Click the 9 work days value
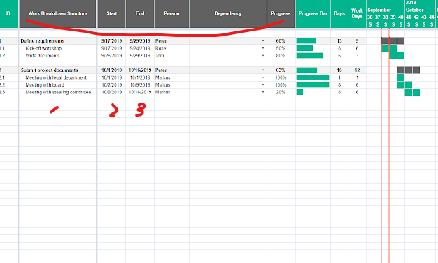This screenshot has width=438, height=263. coord(358,41)
